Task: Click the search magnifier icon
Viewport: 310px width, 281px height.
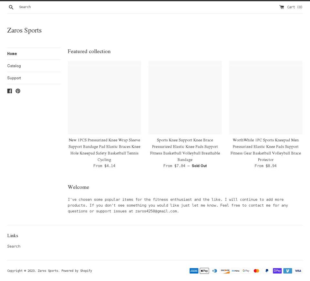Action: tap(11, 7)
